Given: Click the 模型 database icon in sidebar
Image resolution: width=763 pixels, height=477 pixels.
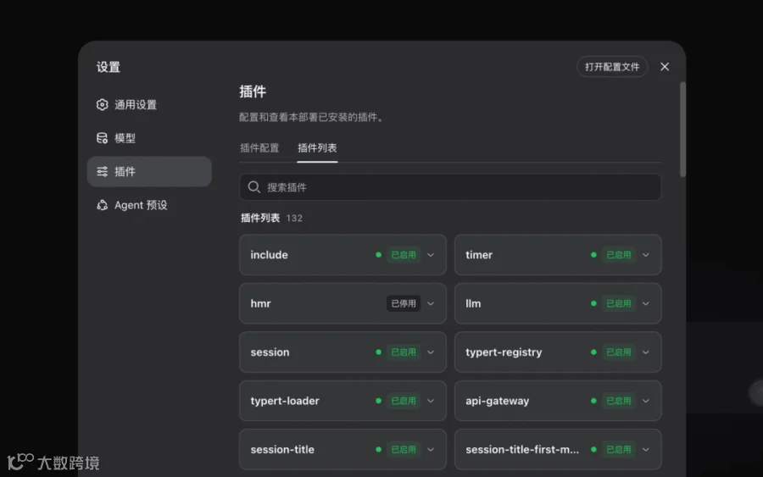Looking at the screenshot, I should 103,138.
